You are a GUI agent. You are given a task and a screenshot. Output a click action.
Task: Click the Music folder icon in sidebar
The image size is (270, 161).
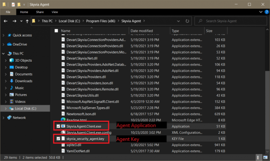click(12, 88)
